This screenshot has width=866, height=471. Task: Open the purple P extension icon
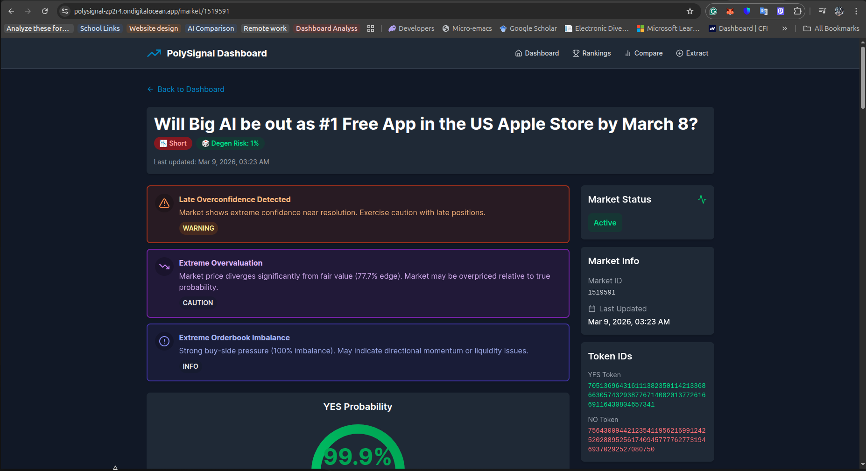(x=781, y=11)
